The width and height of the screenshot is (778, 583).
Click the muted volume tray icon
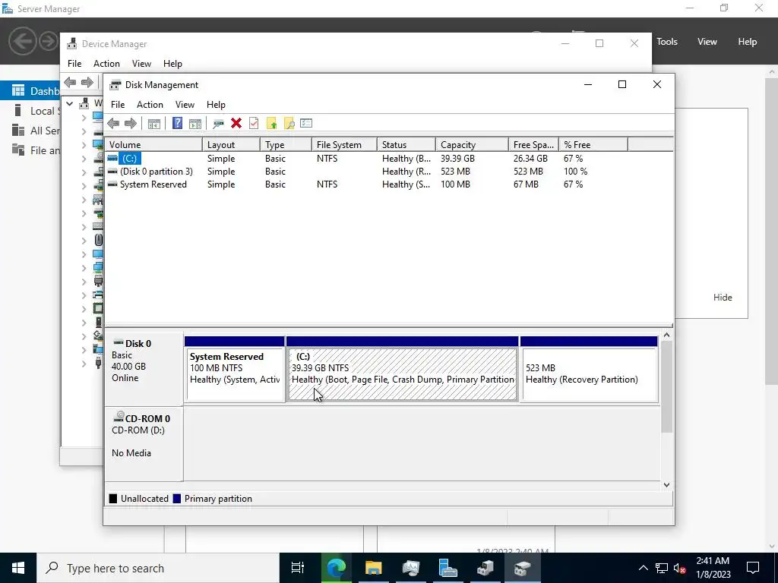pos(680,568)
